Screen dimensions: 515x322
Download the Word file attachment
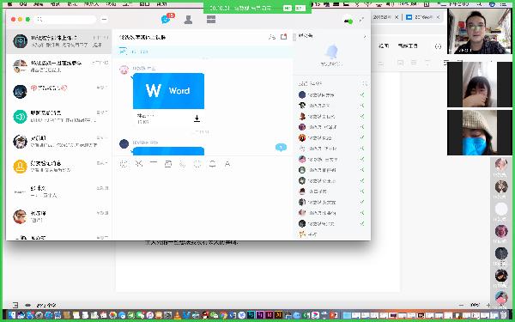pyautogui.click(x=197, y=118)
